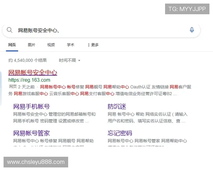213x171 pixels.
Task: Click the snippet text under 网易手机帐号
Action: point(54,118)
